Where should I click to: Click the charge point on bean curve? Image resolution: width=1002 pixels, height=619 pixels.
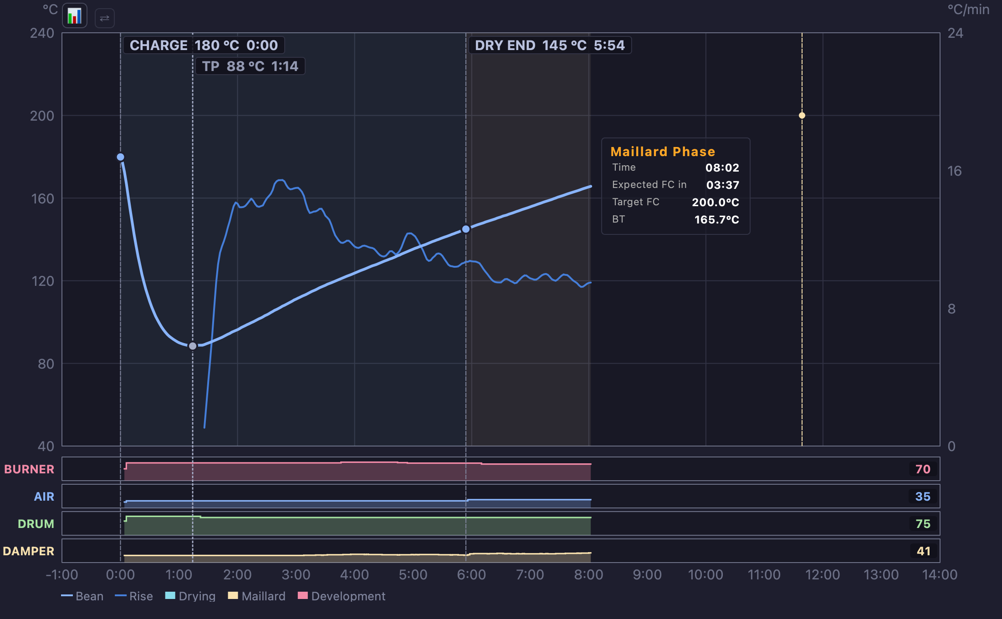(120, 157)
